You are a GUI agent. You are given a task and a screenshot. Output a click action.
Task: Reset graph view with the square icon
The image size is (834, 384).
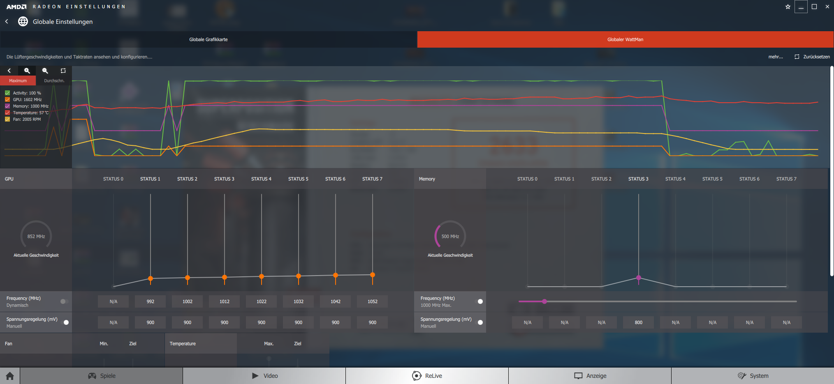(63, 71)
